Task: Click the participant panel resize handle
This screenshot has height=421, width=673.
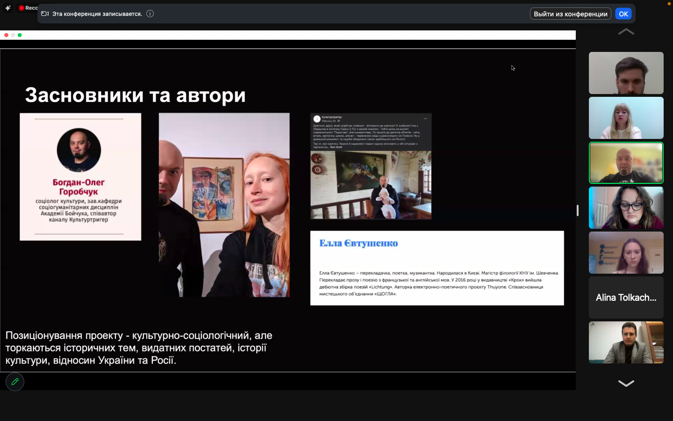Action: (x=578, y=210)
